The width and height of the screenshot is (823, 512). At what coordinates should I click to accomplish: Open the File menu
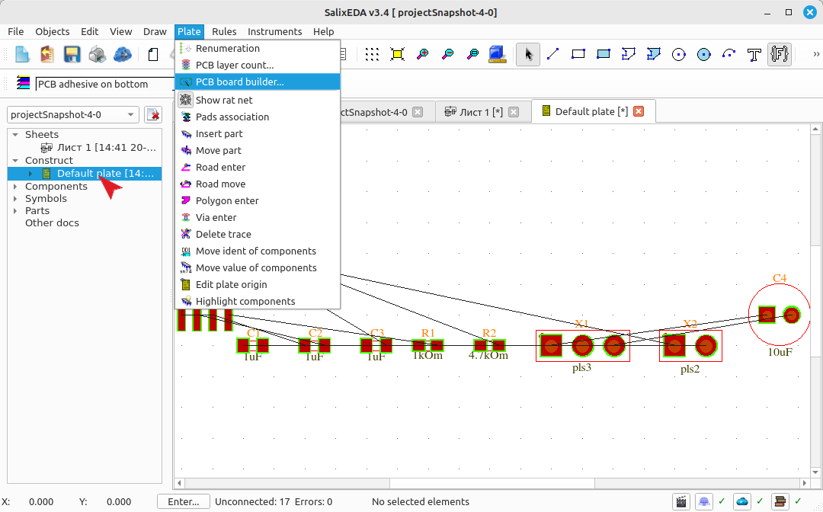pos(16,31)
